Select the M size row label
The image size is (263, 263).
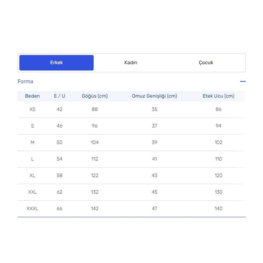[32, 142]
